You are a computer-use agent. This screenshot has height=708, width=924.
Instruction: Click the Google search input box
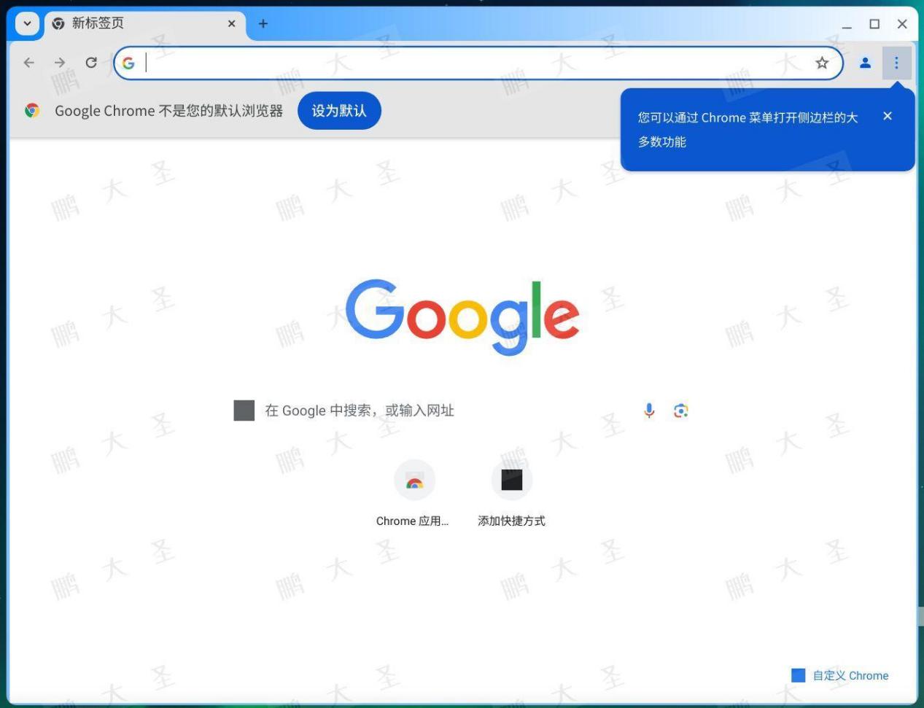pyautogui.click(x=438, y=410)
